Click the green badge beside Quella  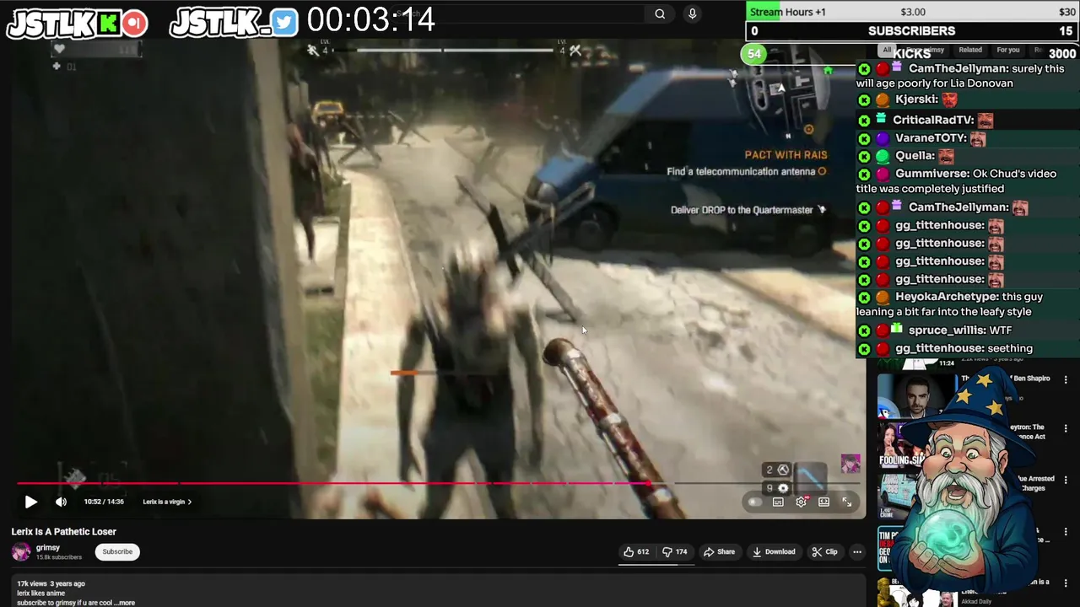pyautogui.click(x=883, y=156)
